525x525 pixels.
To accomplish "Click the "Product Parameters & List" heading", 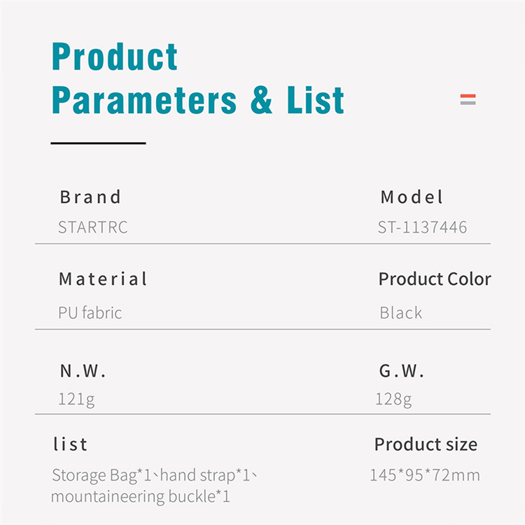I will [198, 78].
